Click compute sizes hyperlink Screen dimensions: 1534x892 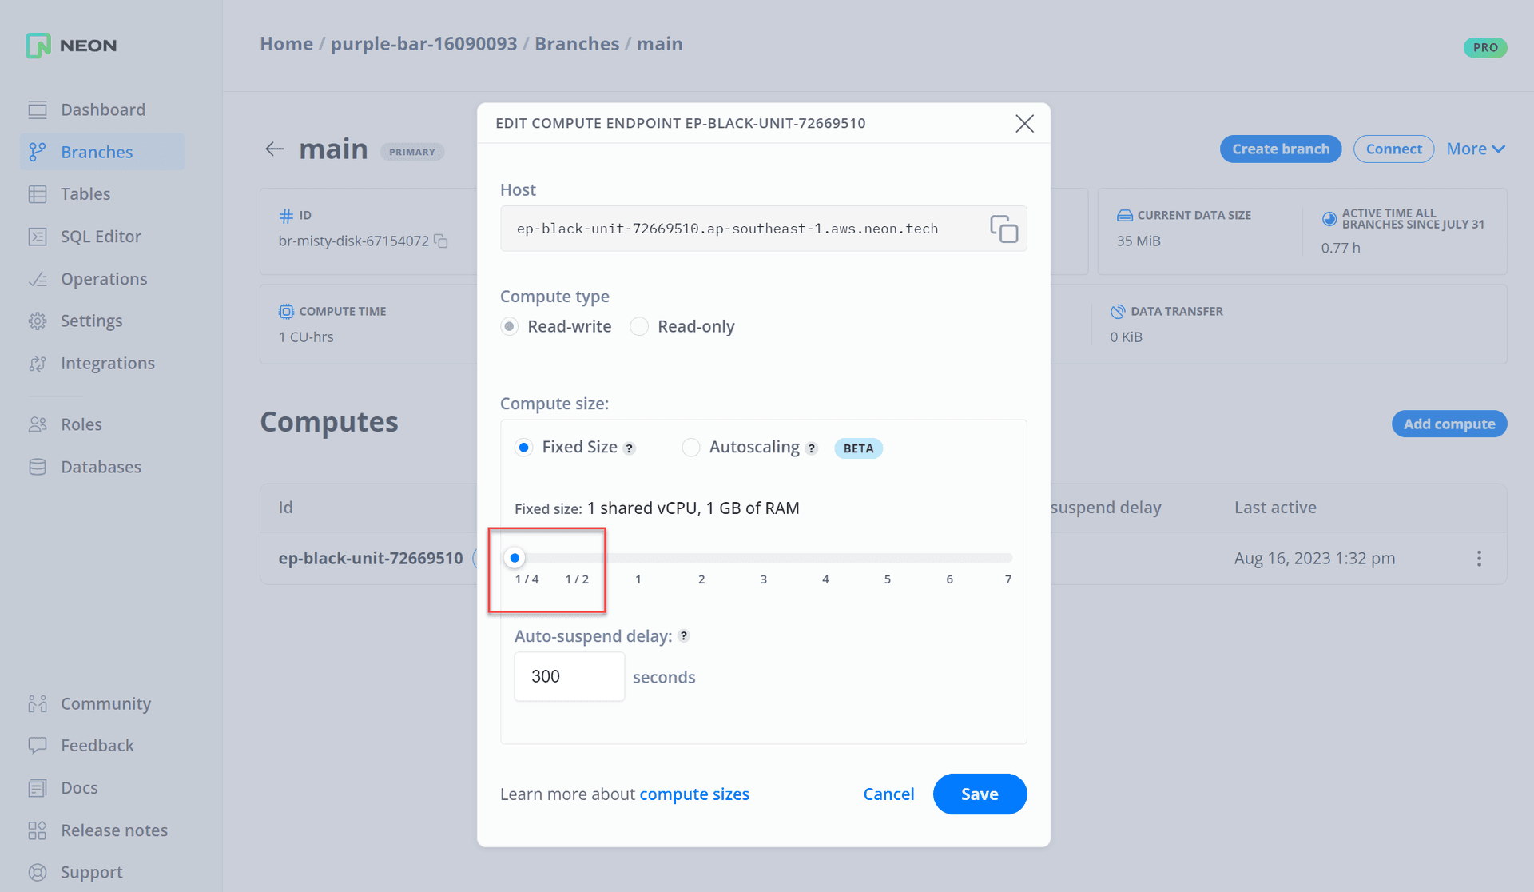[693, 794]
